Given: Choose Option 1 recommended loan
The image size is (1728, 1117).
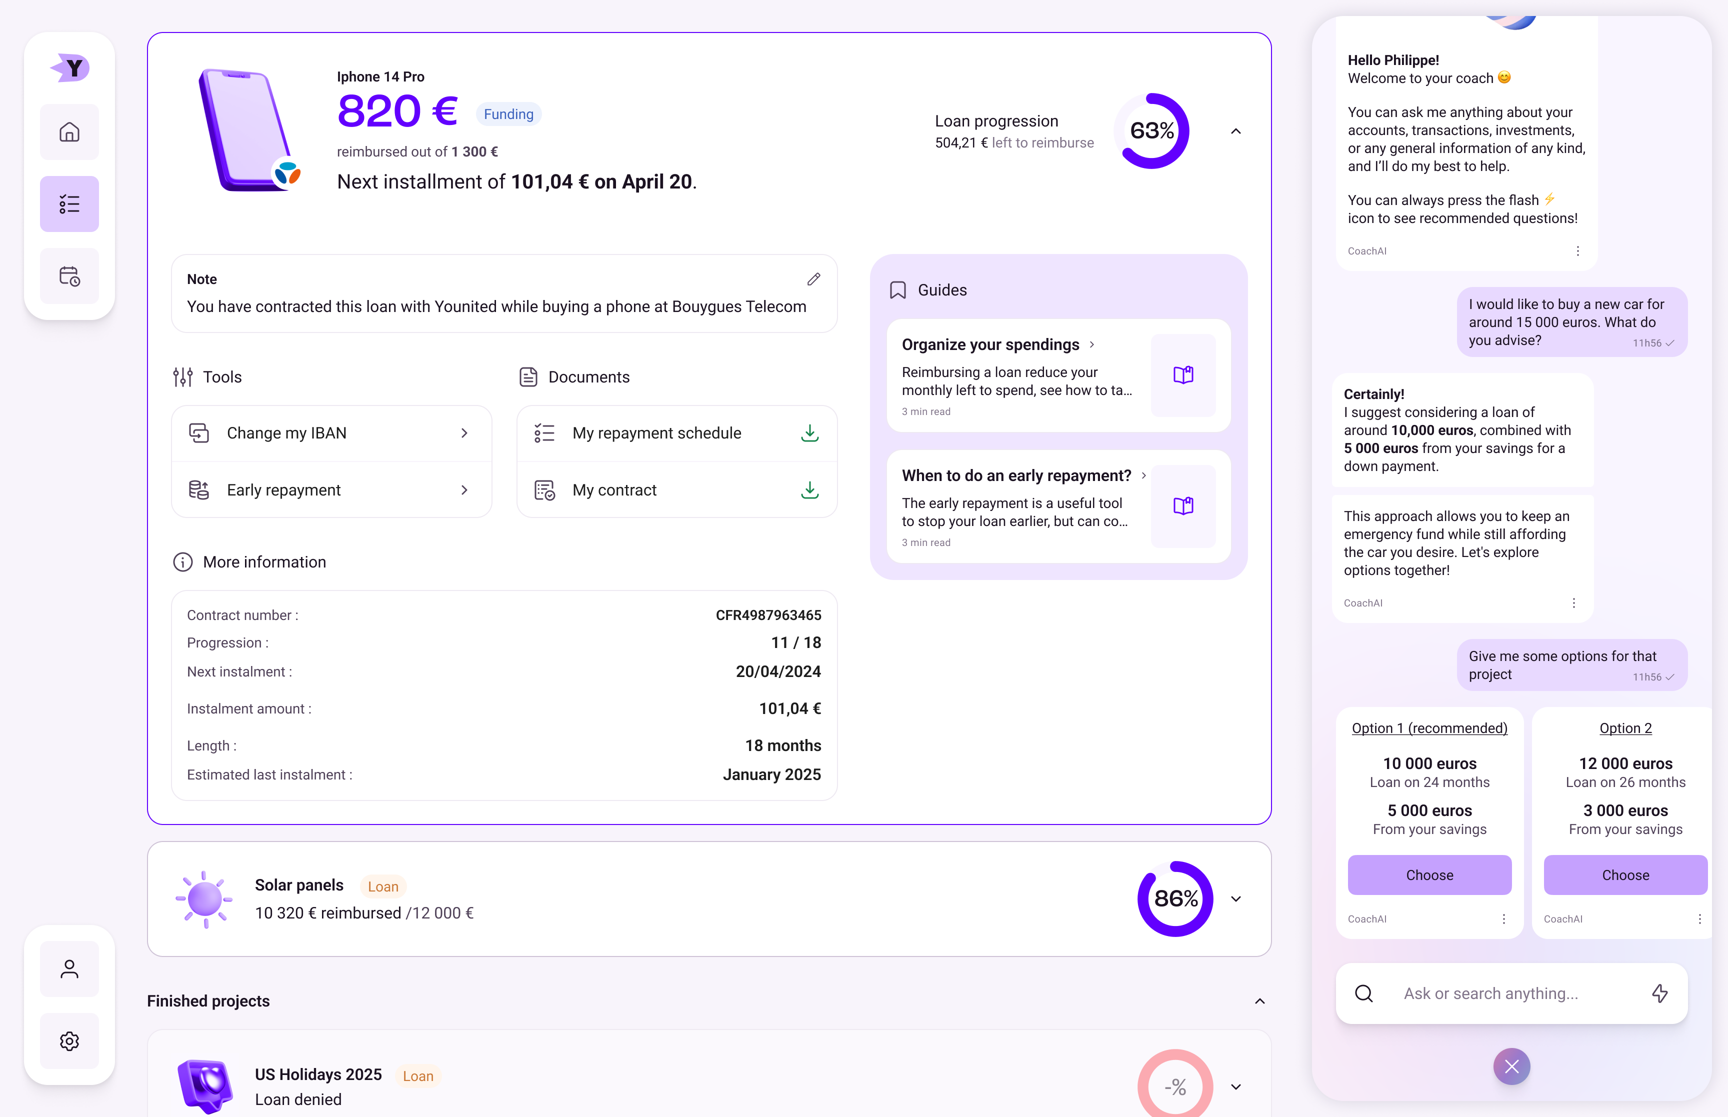Looking at the screenshot, I should pos(1429,874).
